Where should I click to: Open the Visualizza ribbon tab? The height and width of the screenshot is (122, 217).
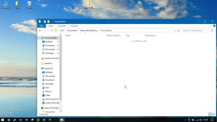click(74, 26)
